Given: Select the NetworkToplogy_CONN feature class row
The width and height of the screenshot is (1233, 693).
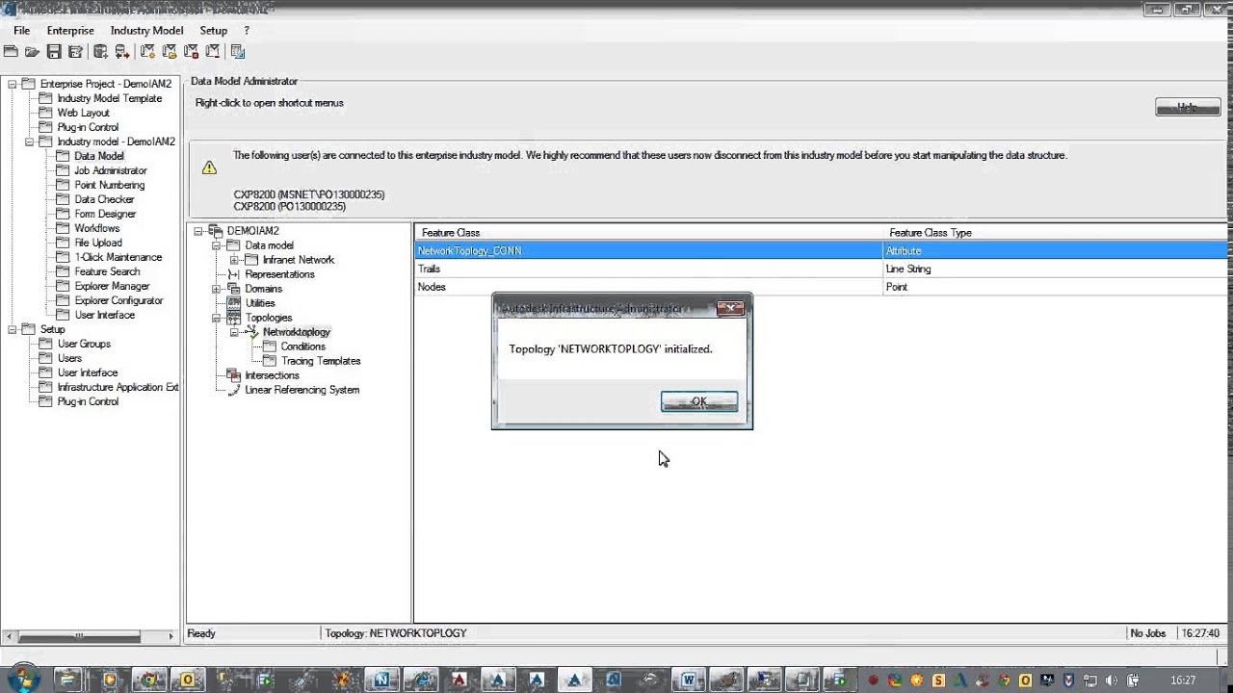Looking at the screenshot, I should tap(822, 251).
